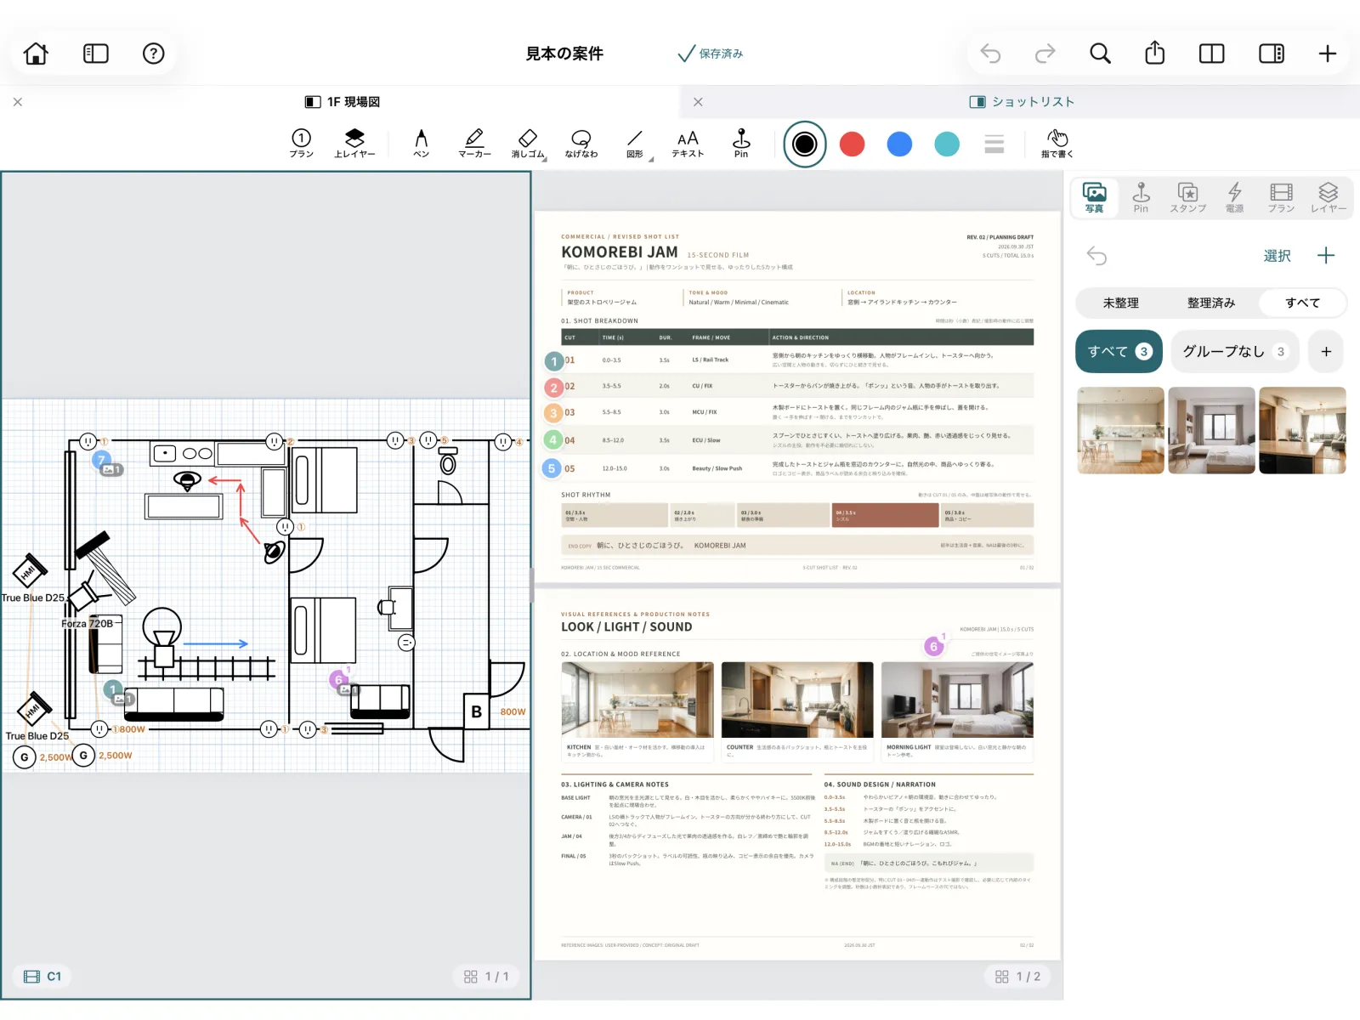The image size is (1360, 1020).
Task: Open the search magnifier
Action: [x=1100, y=54]
